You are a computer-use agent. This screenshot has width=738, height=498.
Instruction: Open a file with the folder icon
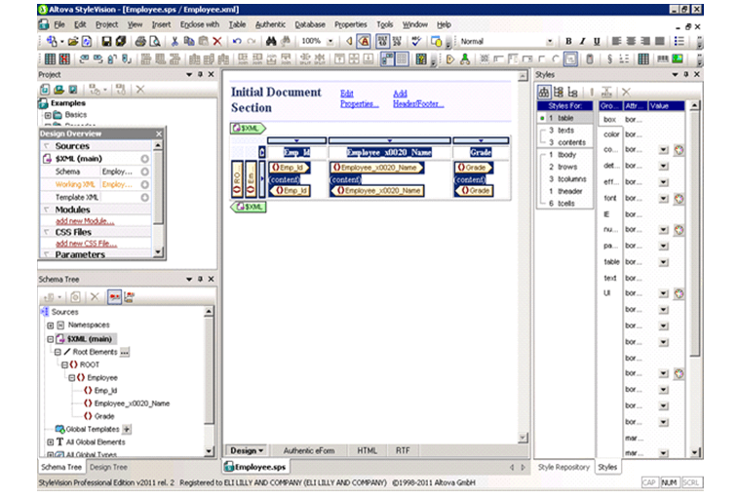[x=72, y=42]
